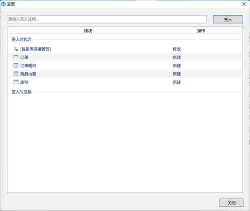Click the table icon beside 订单
Viewport: 250px width, 211px height.
(16, 57)
